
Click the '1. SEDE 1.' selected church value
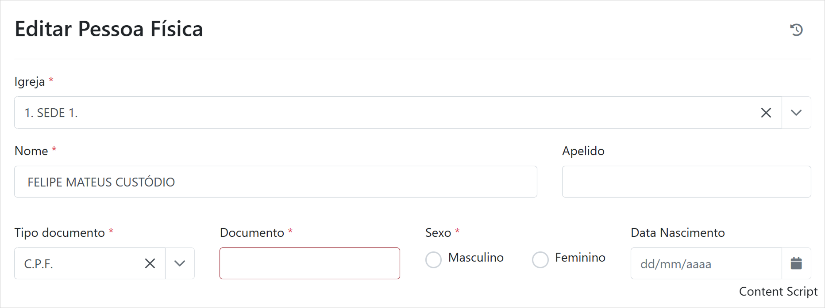click(51, 113)
